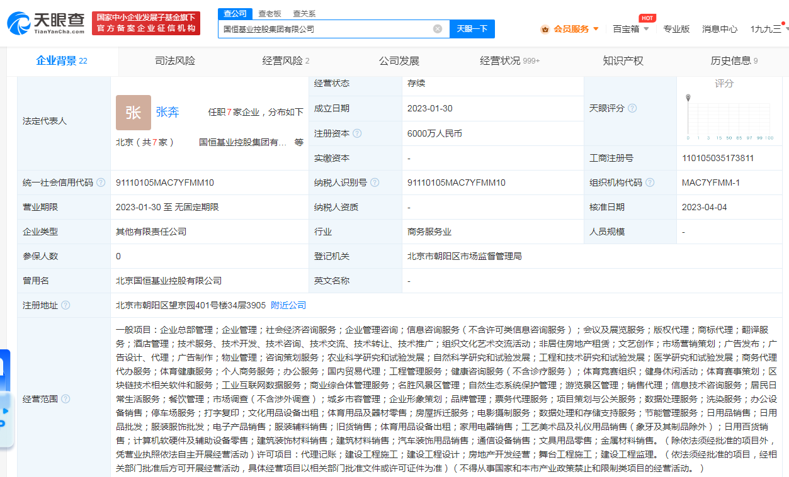Click the Tianyan score gauge chart
Screen dimensions: 789x477
[730, 116]
